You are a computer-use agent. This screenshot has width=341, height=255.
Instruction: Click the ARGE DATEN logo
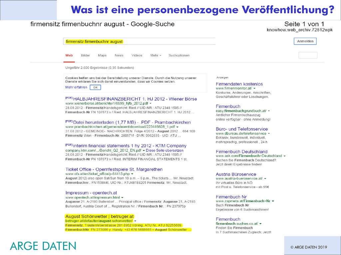(43, 246)
